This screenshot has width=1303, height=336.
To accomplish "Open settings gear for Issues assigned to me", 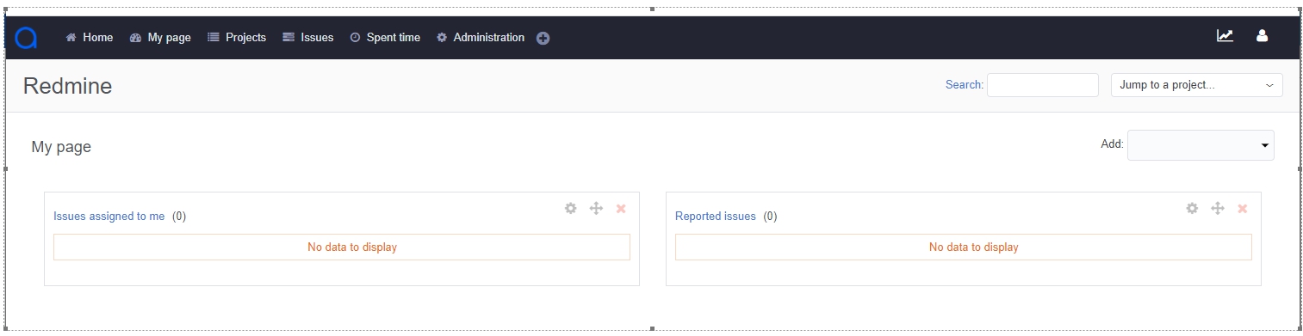I will point(570,208).
